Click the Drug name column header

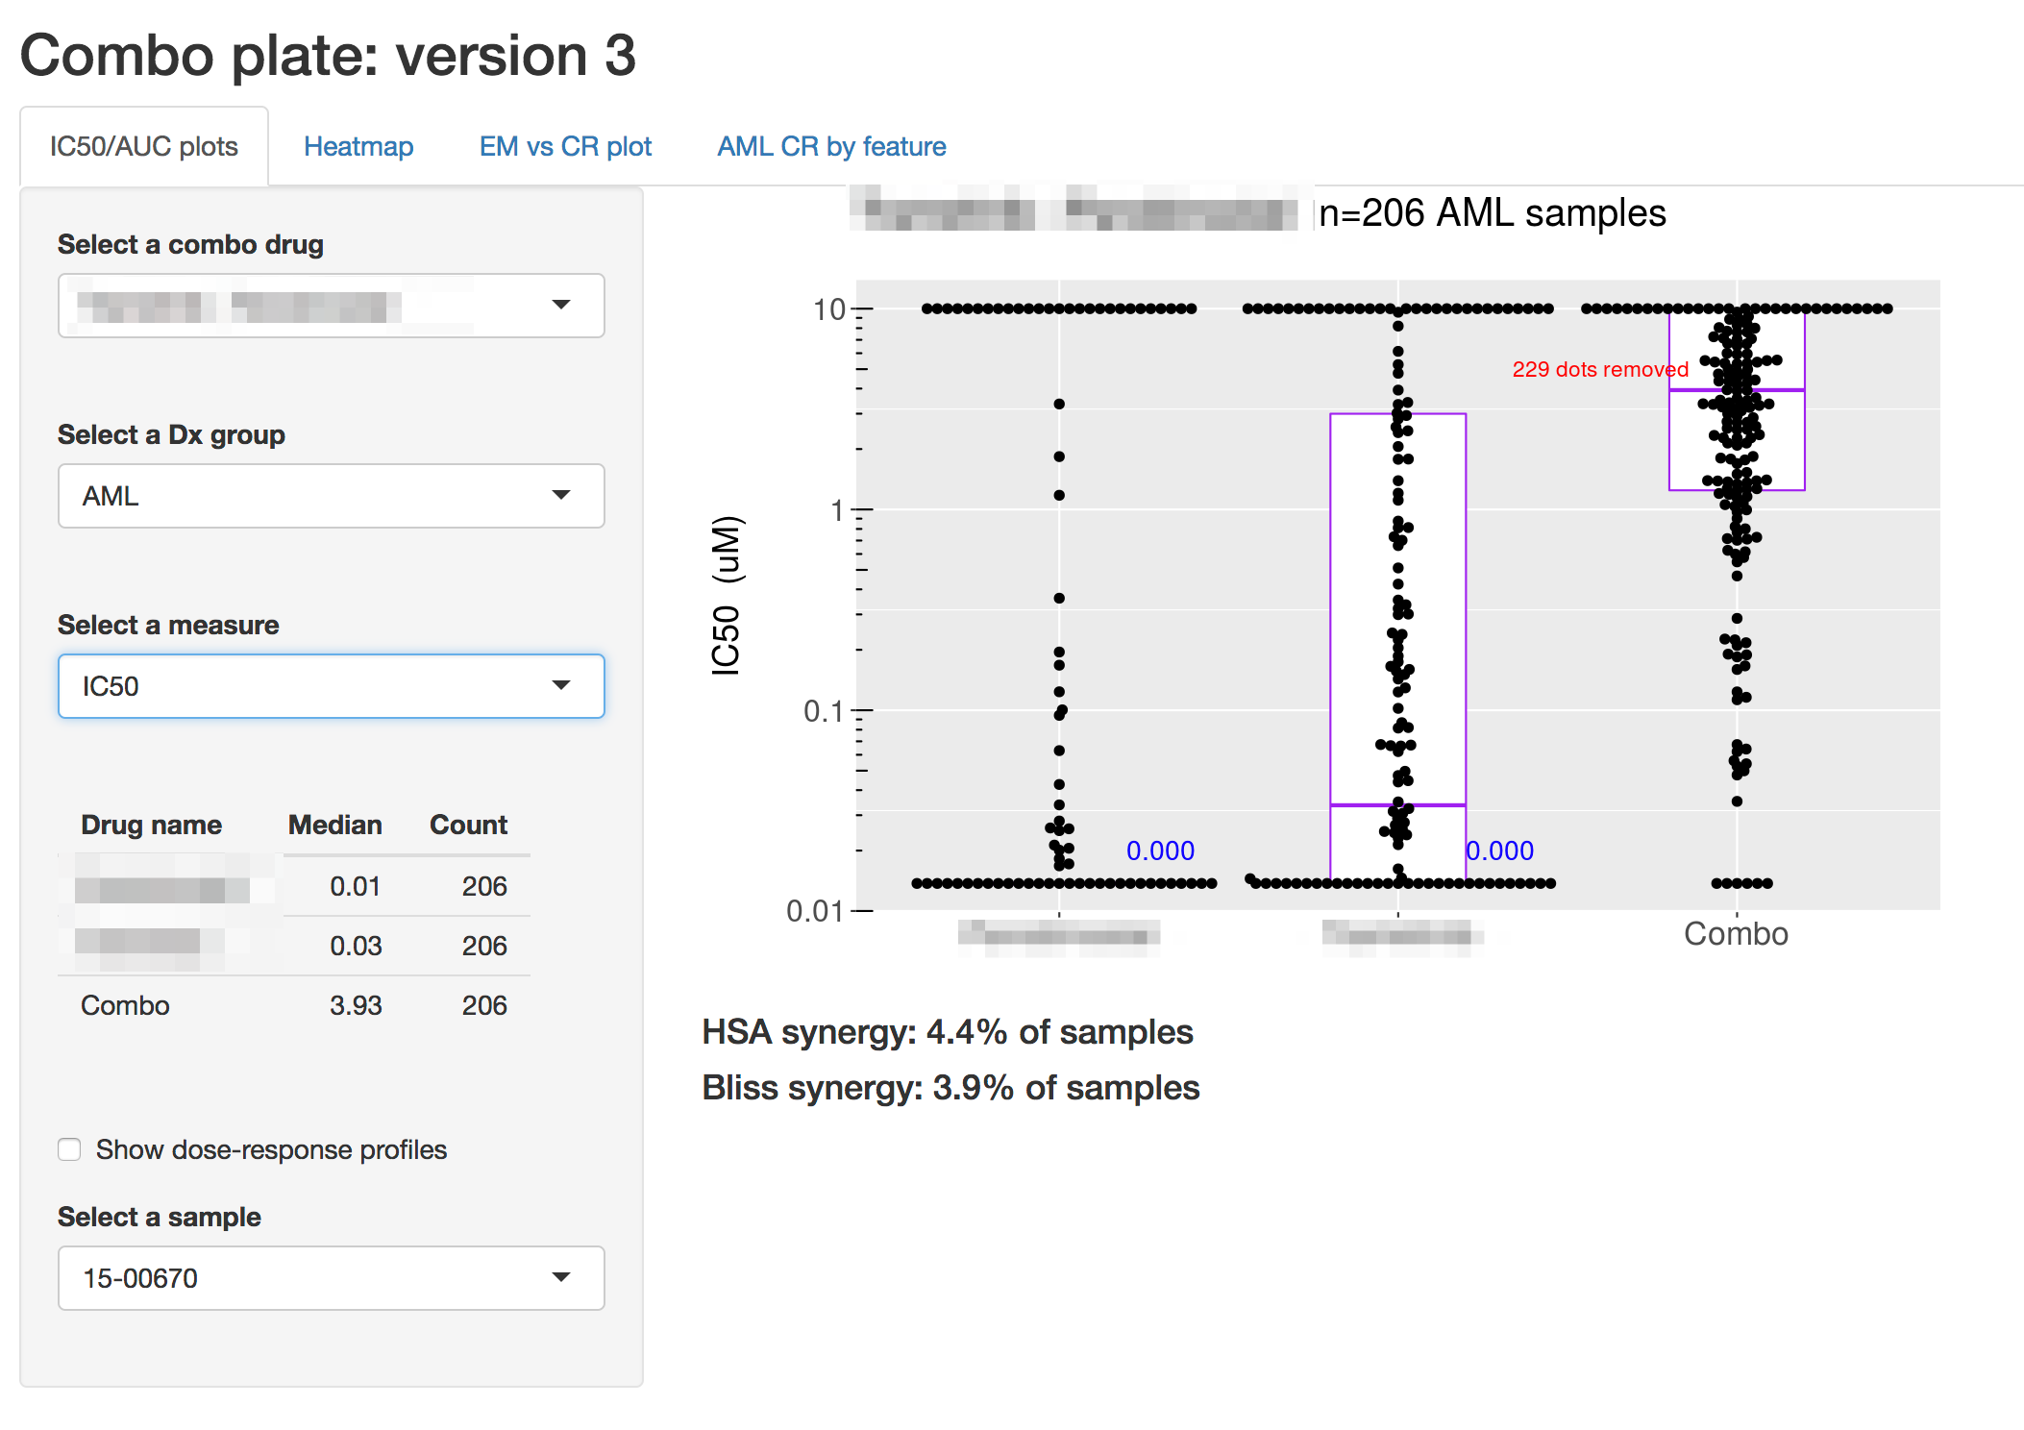point(151,825)
